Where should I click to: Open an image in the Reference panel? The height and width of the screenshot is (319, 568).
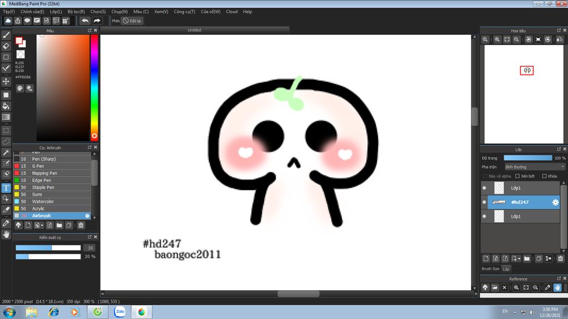[495, 287]
